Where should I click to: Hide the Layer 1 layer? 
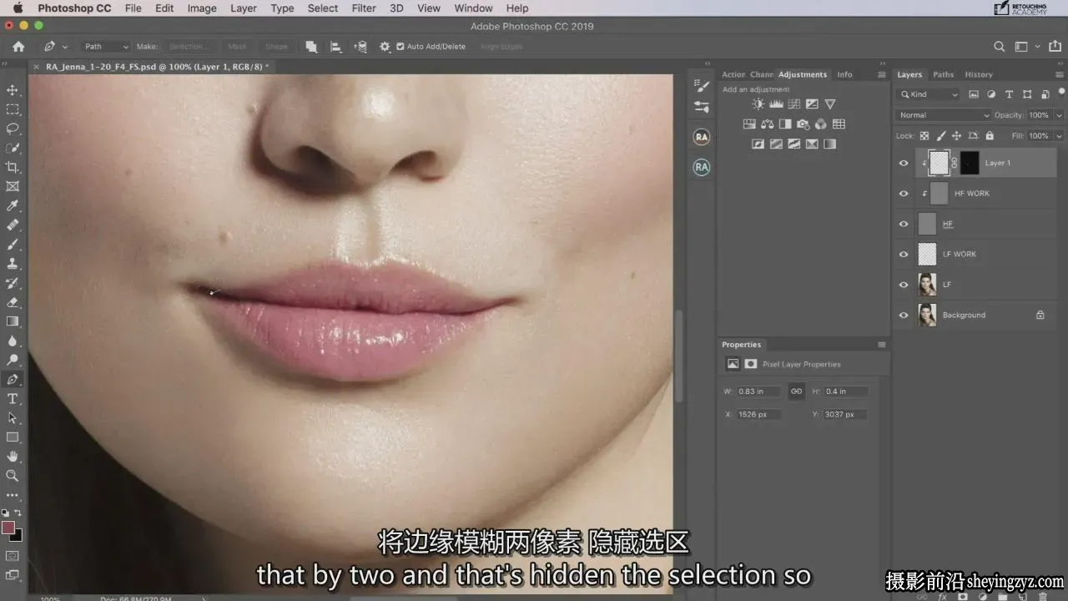pyautogui.click(x=903, y=163)
